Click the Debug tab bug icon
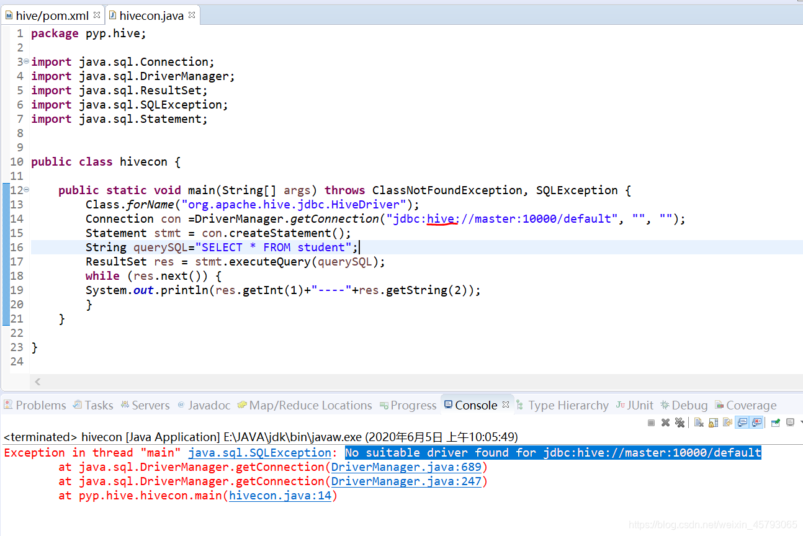Screen dimensions: 803x536 coord(665,405)
